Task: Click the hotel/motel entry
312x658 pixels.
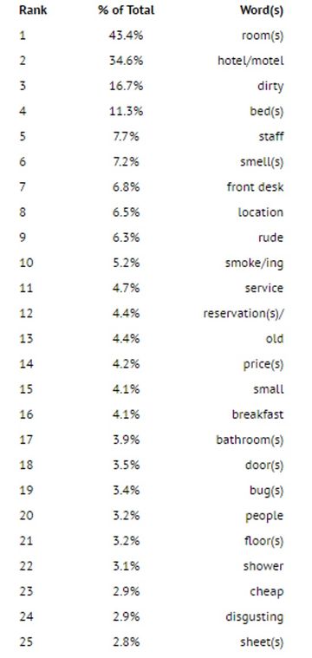Action: tap(250, 61)
